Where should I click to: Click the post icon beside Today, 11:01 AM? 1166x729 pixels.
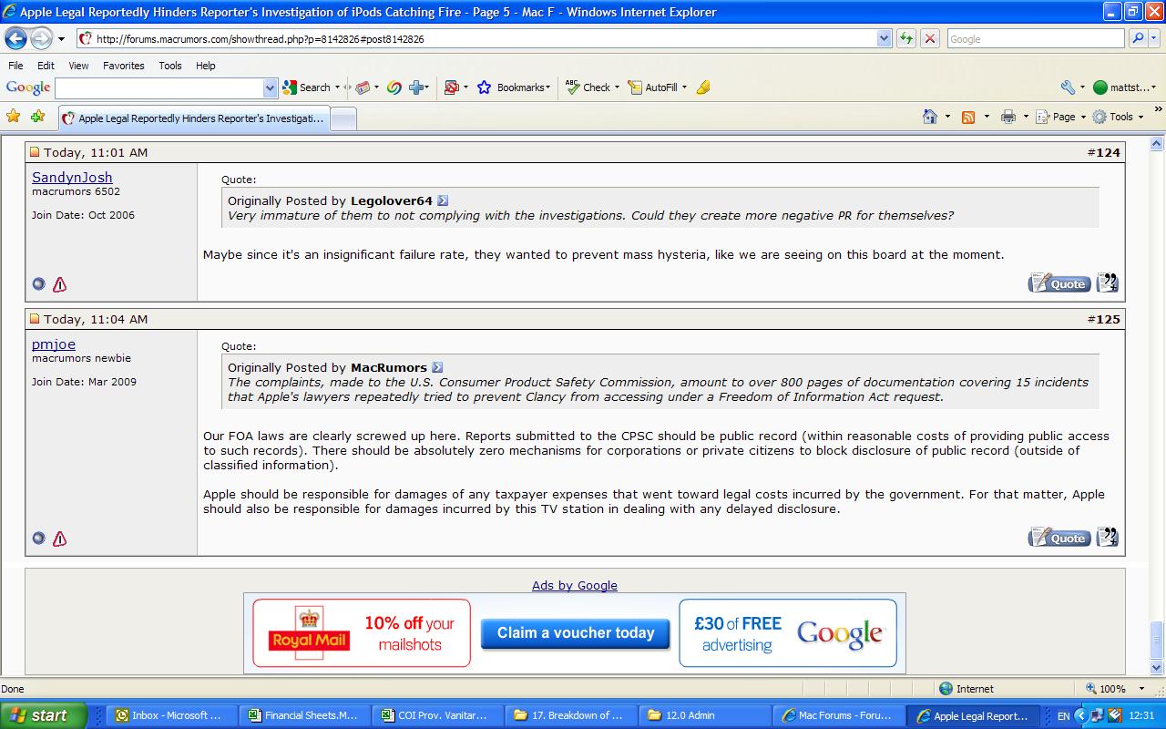tap(35, 152)
